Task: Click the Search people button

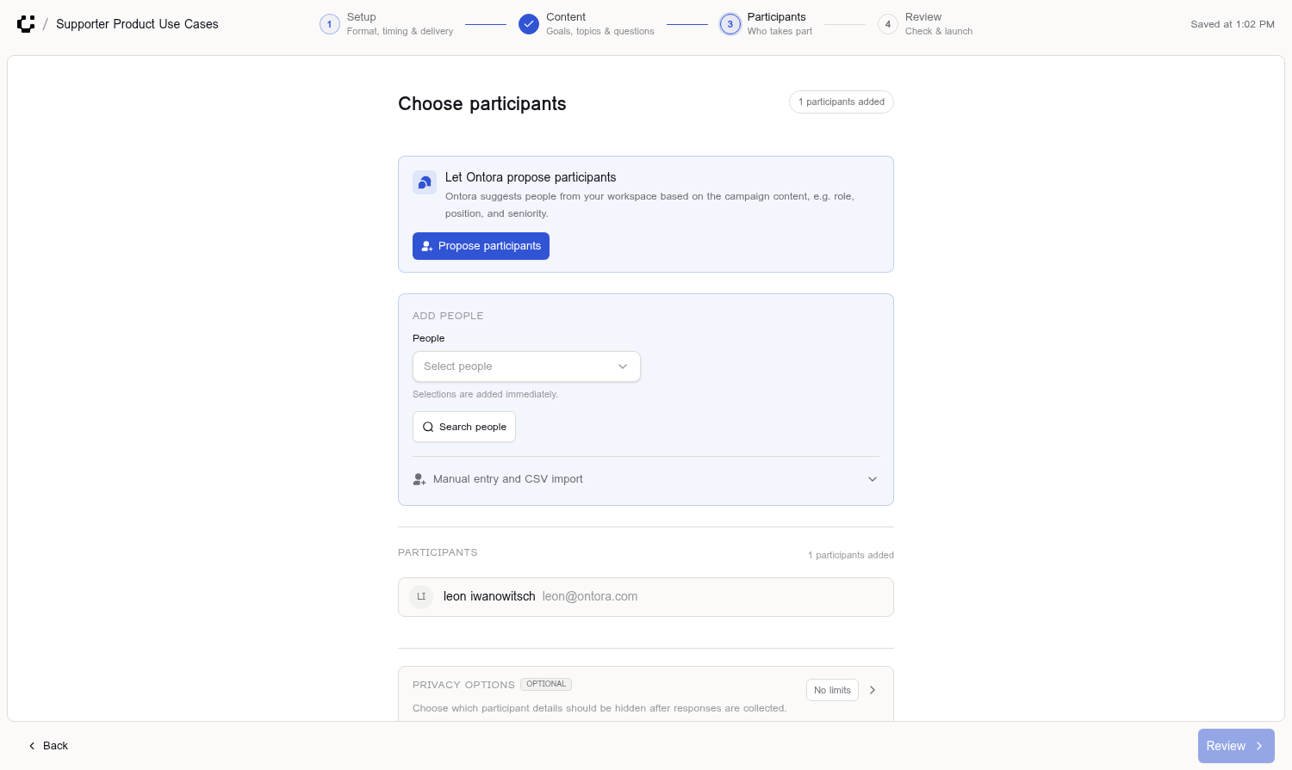Action: click(464, 427)
